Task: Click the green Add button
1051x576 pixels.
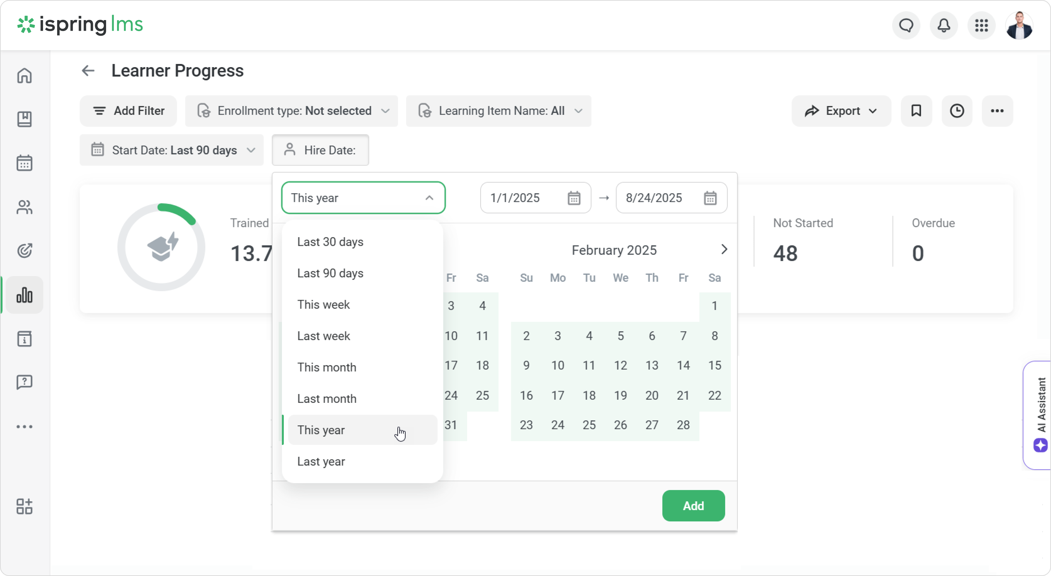Action: click(x=693, y=506)
